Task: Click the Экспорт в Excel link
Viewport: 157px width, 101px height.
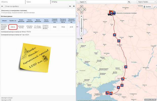Action: click(x=7, y=98)
